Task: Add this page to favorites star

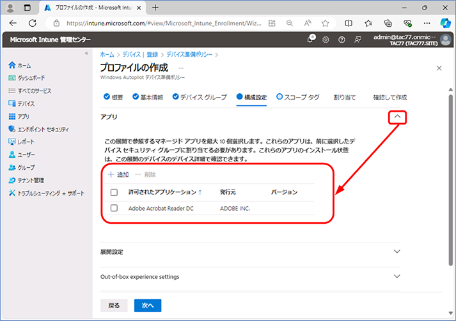Action: (325, 23)
